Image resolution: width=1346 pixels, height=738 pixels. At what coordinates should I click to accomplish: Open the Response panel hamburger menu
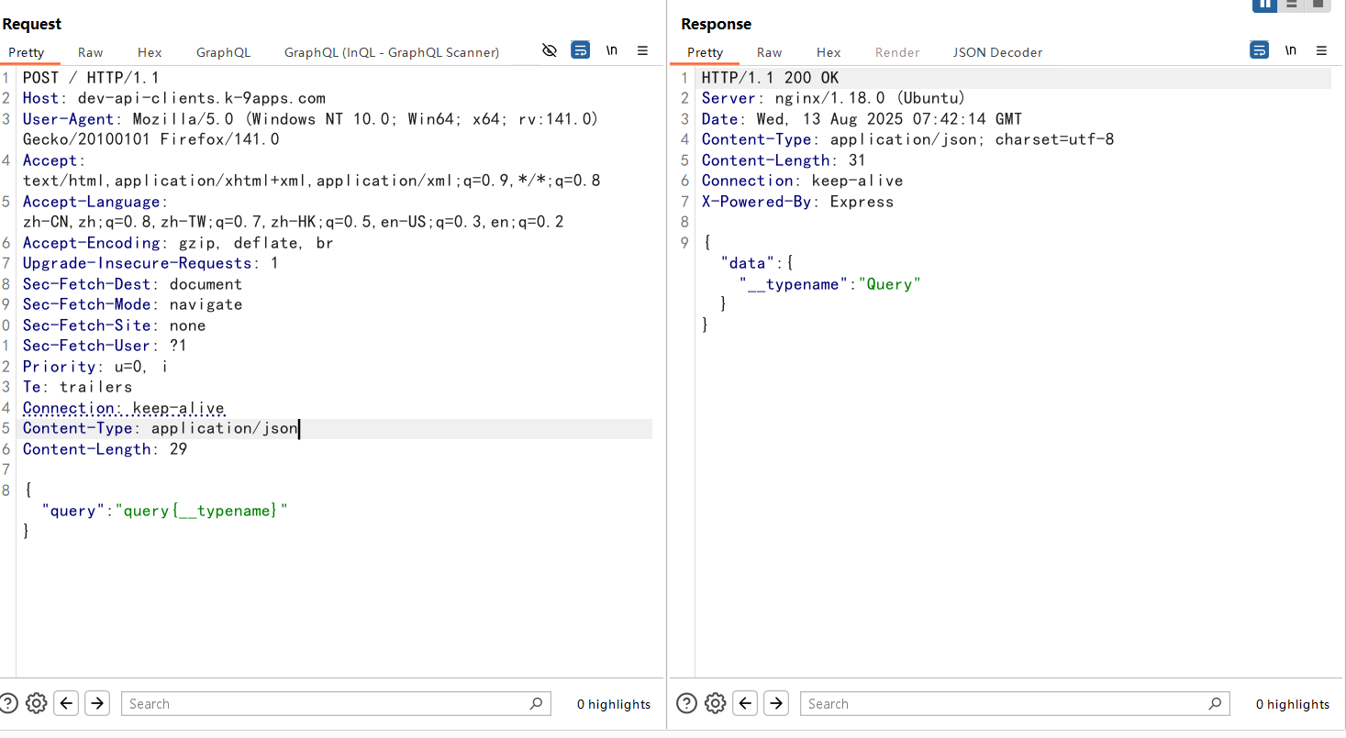1321,50
